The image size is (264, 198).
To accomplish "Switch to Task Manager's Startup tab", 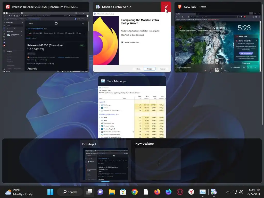I will 123,93.
